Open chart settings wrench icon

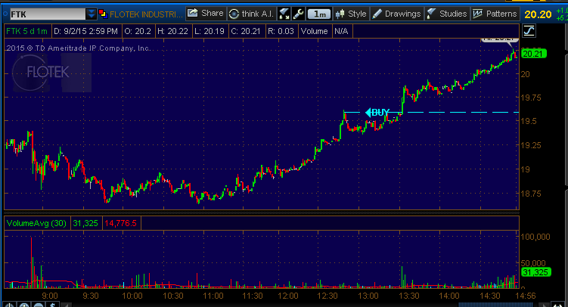tap(299, 14)
